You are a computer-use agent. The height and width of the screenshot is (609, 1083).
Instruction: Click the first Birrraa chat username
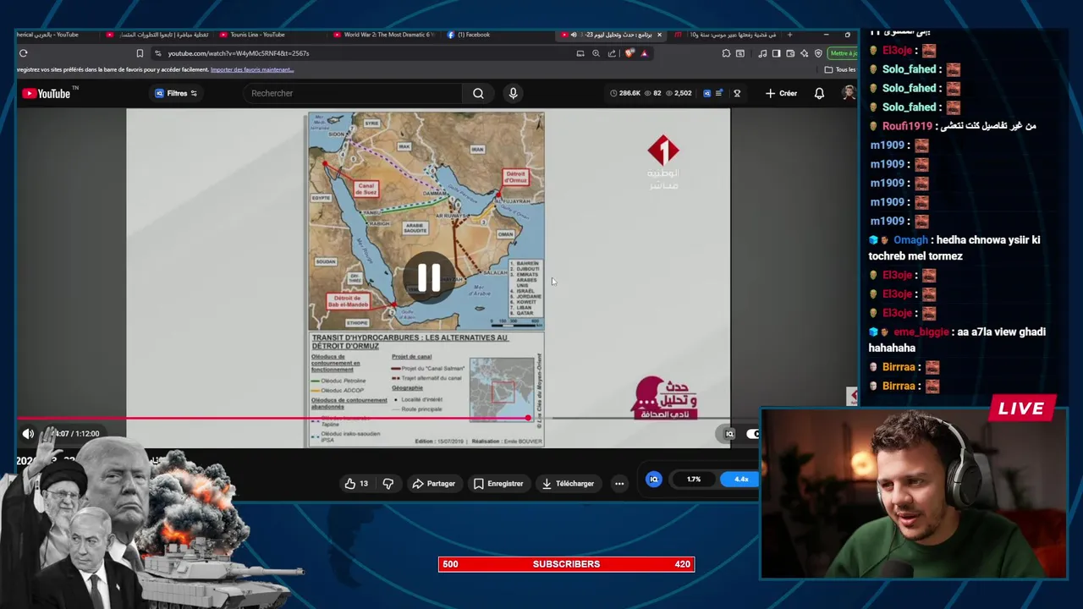pos(899,367)
